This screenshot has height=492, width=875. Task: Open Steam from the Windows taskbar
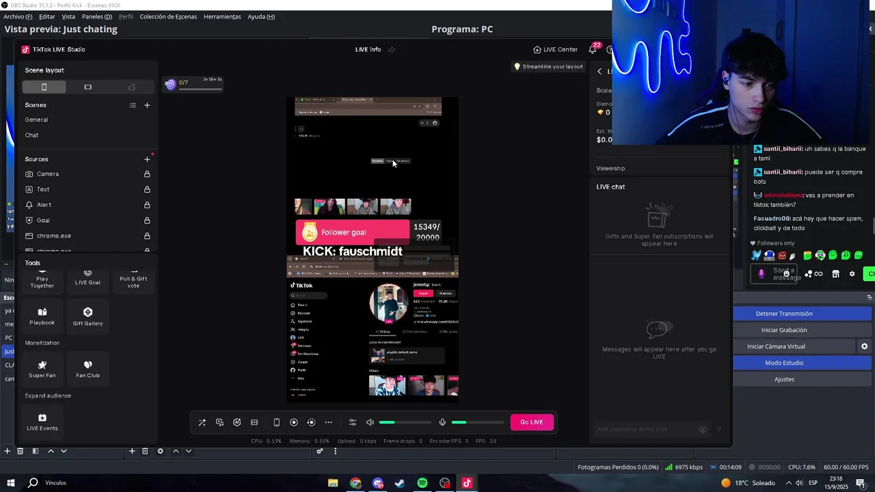click(x=400, y=483)
